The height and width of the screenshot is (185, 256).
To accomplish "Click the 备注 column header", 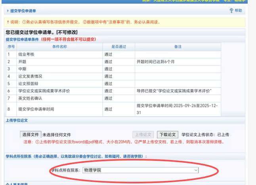I will (178, 47).
